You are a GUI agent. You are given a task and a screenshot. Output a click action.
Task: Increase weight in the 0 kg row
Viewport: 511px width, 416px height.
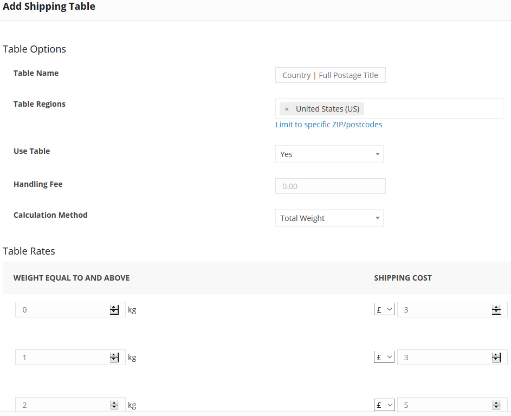pos(114,308)
